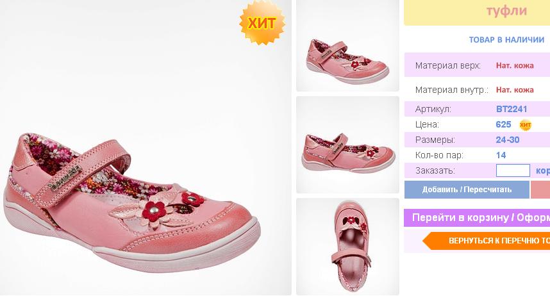The width and height of the screenshot is (550, 296).
Task: Click the orange ХИТ badge on main photo
Action: 262,23
